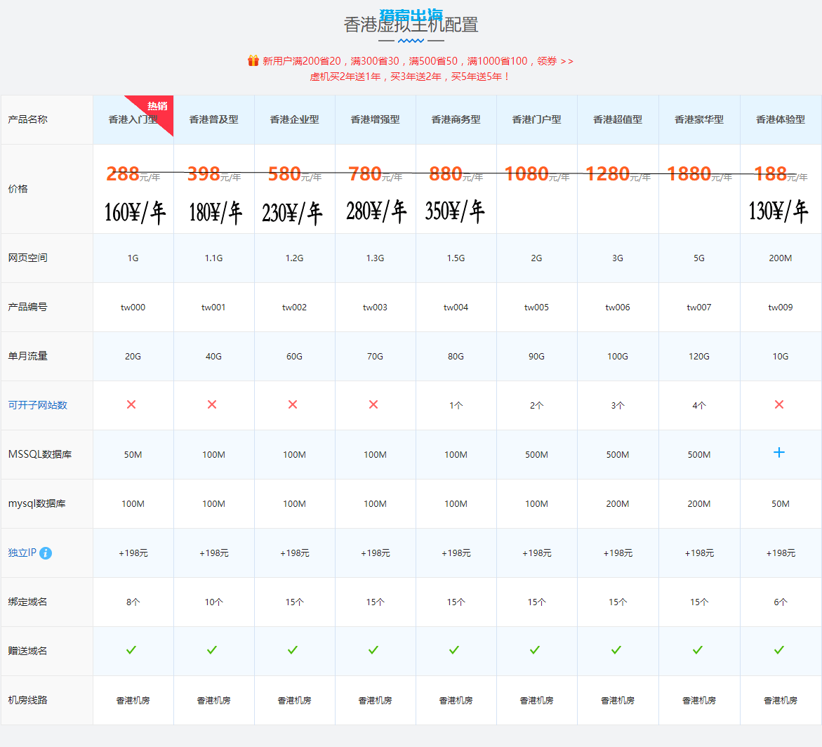Select the 香港入门型 plan column header
This screenshot has width=822, height=747.
click(x=132, y=120)
